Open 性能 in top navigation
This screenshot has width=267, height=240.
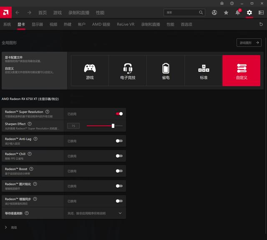[x=100, y=13]
